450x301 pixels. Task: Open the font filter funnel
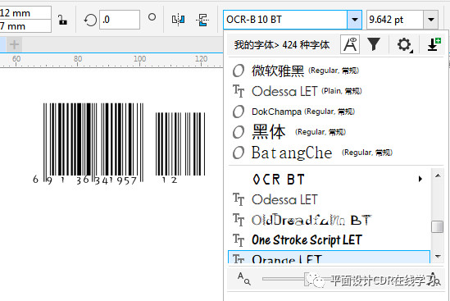click(x=374, y=44)
